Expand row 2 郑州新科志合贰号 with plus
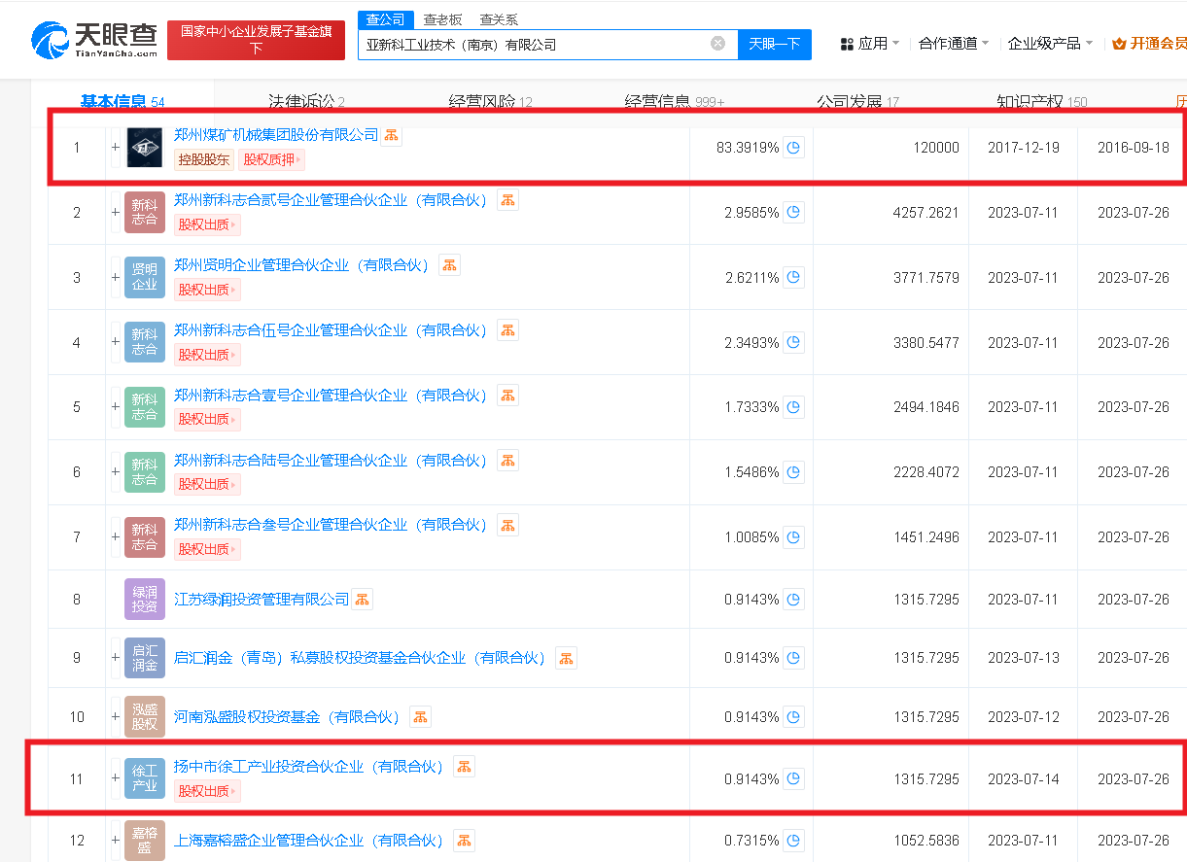The image size is (1187, 862). point(116,212)
